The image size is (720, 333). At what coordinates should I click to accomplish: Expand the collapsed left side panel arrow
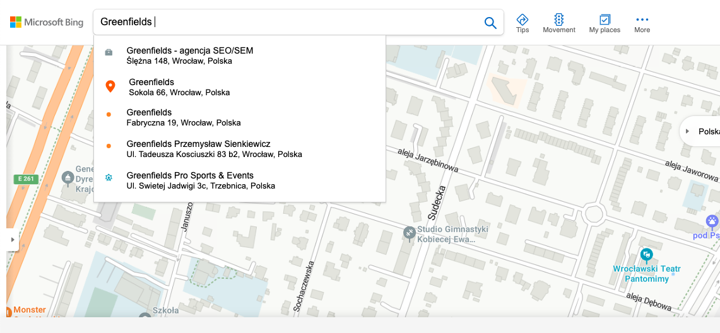pos(13,239)
